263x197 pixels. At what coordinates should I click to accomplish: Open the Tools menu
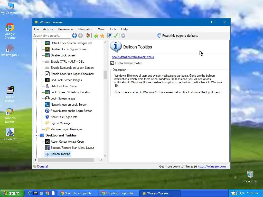[113, 29]
